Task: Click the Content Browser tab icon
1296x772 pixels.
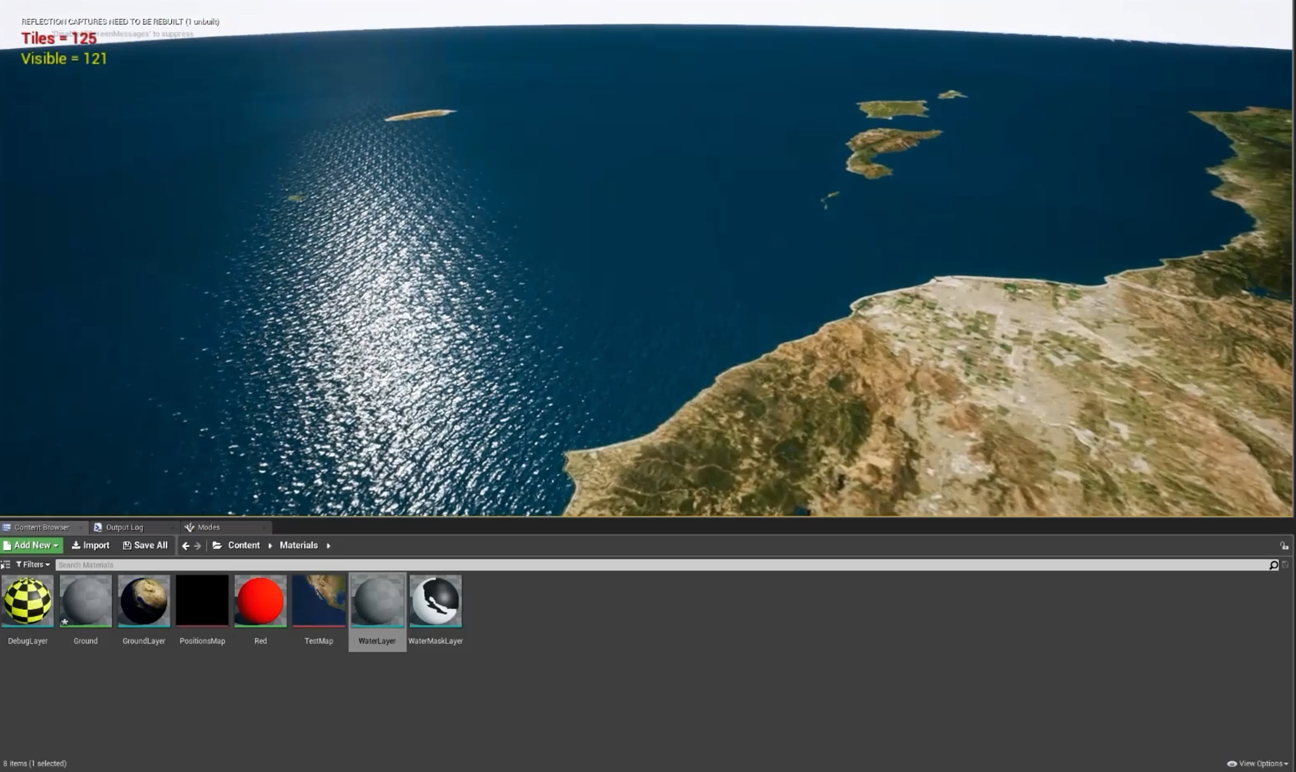Action: click(7, 527)
